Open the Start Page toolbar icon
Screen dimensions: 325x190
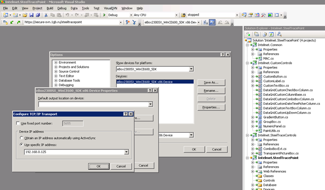point(270,15)
